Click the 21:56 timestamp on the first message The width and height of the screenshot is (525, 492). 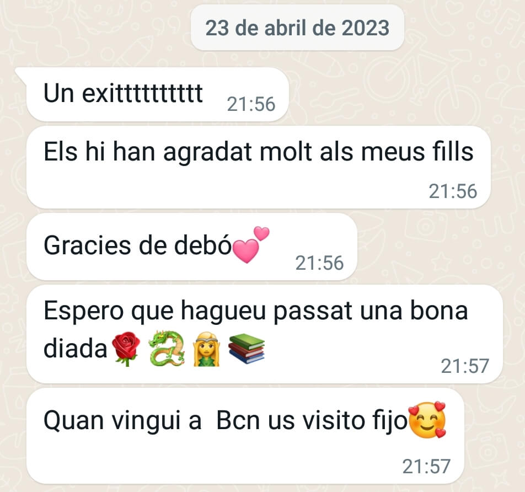(x=251, y=104)
